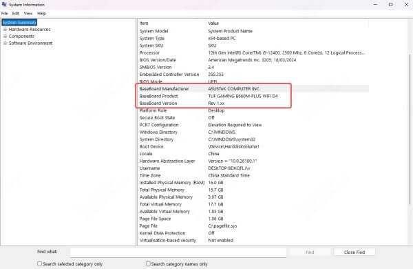The image size is (413, 269).
Task: Open the Help menu
Action: coord(41,14)
